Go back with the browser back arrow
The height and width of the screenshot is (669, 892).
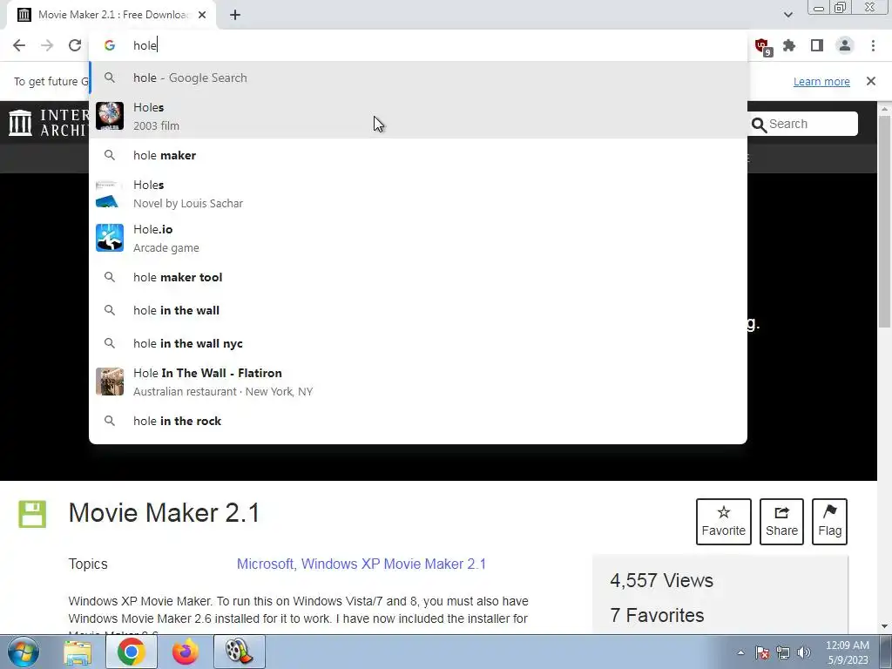(19, 45)
